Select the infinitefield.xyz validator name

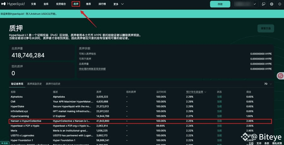(x=19, y=111)
